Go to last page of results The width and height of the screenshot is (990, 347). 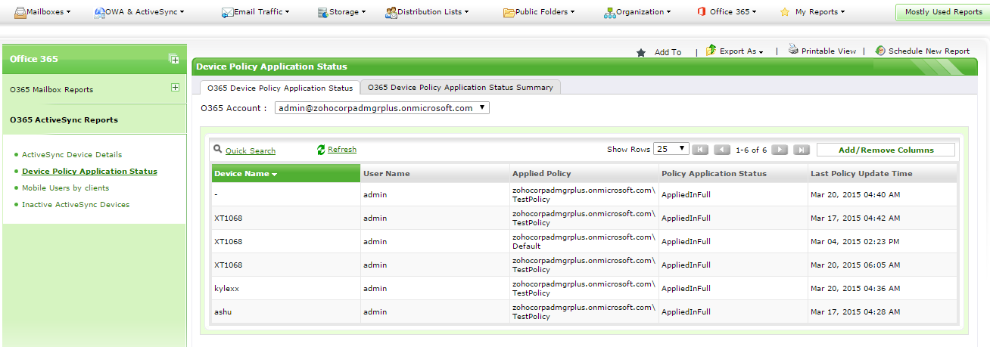click(802, 150)
